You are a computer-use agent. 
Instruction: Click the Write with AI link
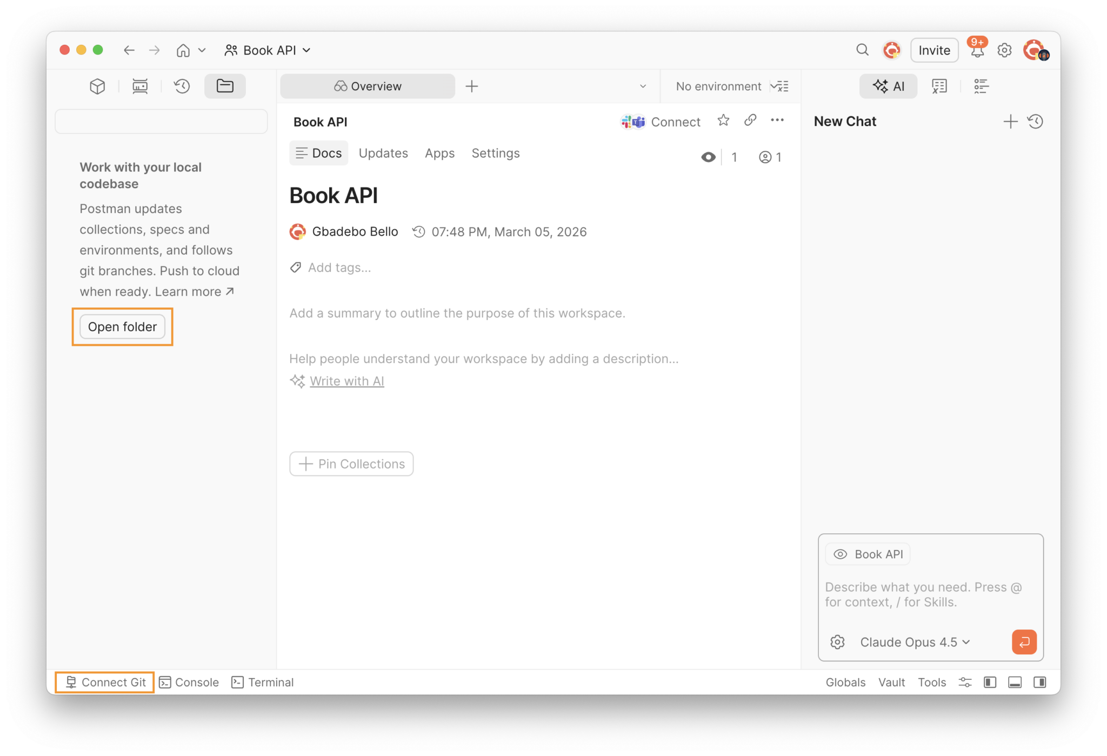[346, 381]
